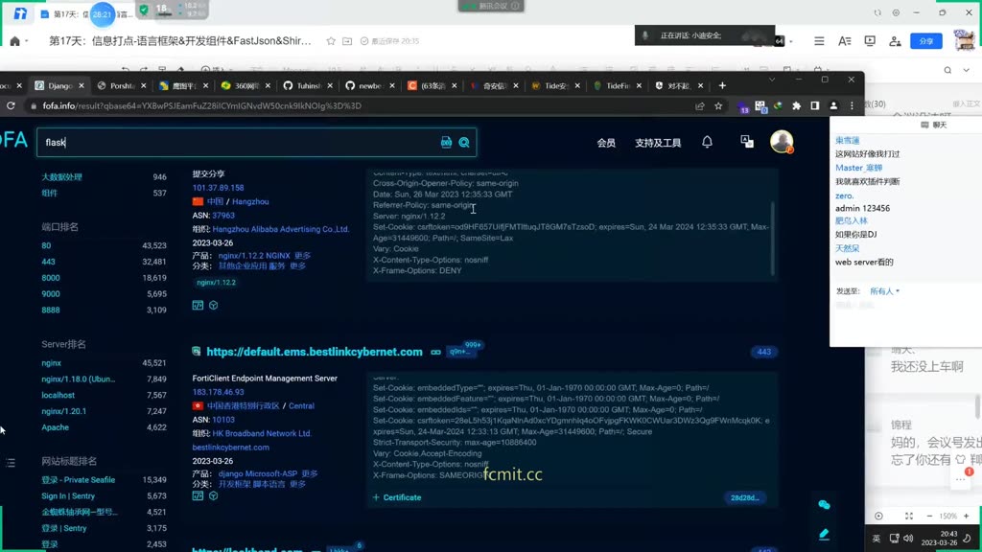Click the nginx/1.12.2 tag chip

216,283
